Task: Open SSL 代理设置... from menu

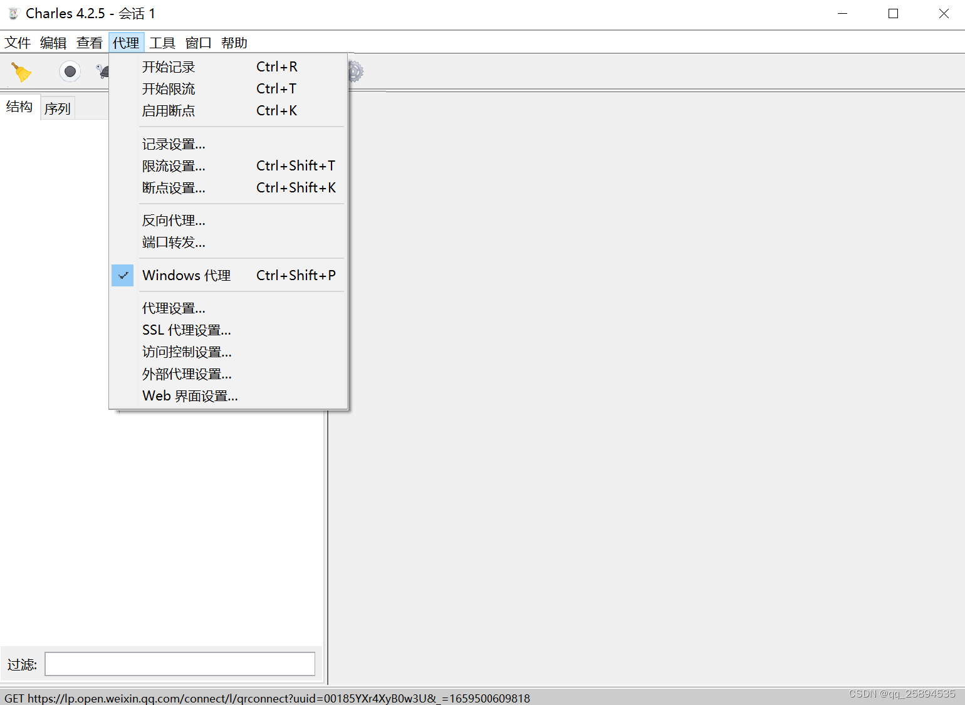Action: pyautogui.click(x=228, y=330)
